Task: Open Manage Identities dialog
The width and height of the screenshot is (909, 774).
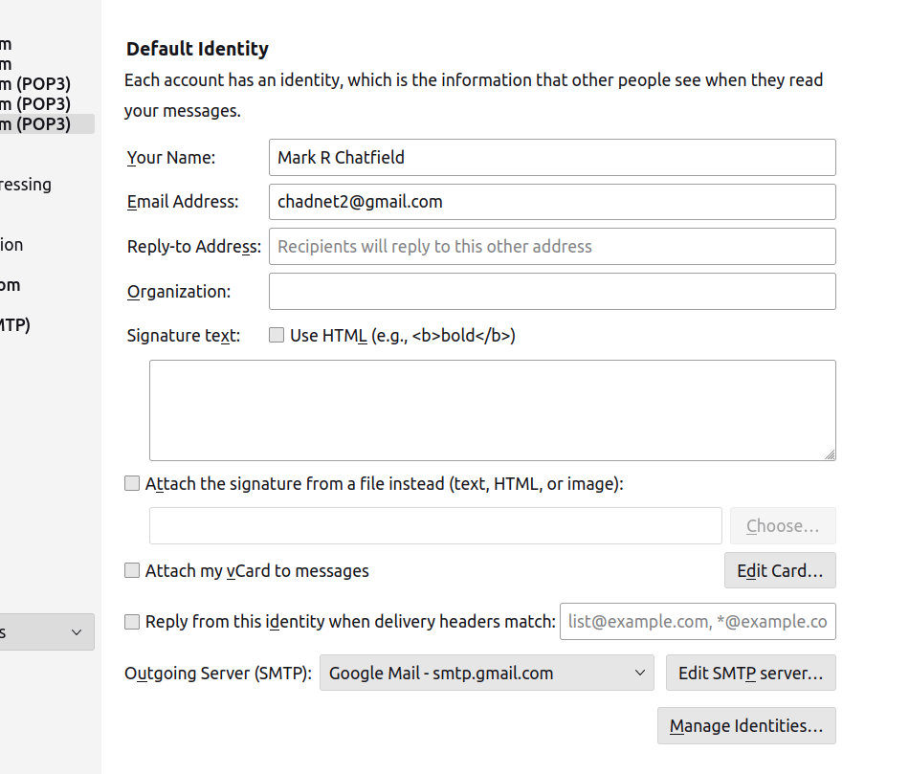Action: (x=746, y=726)
